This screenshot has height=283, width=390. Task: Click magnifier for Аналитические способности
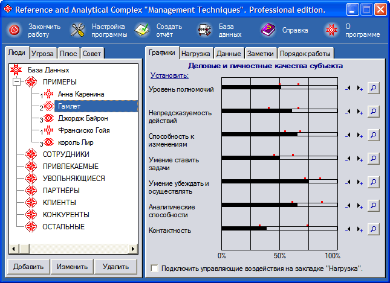pyautogui.click(x=373, y=206)
